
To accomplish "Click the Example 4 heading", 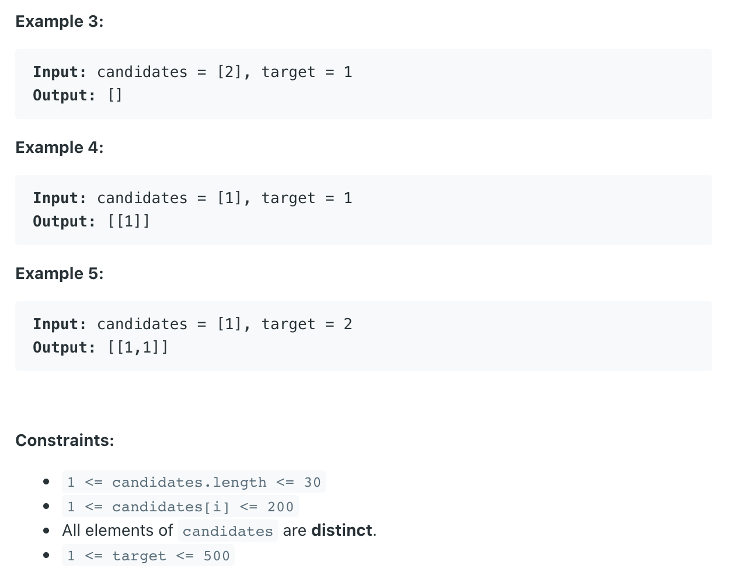I will pos(60,148).
